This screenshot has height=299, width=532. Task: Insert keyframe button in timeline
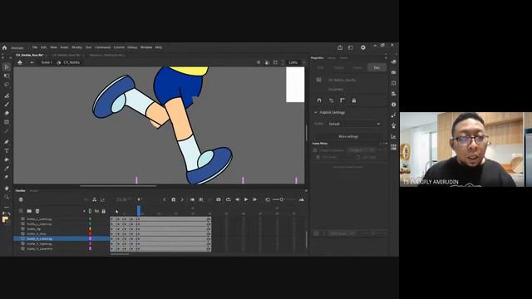click(x=174, y=199)
